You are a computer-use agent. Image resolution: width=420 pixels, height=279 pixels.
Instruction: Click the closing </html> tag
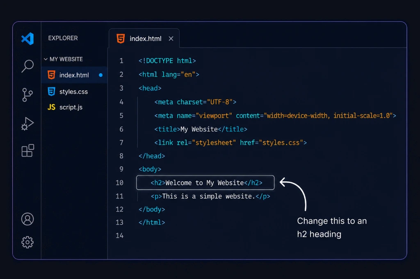[x=152, y=223]
